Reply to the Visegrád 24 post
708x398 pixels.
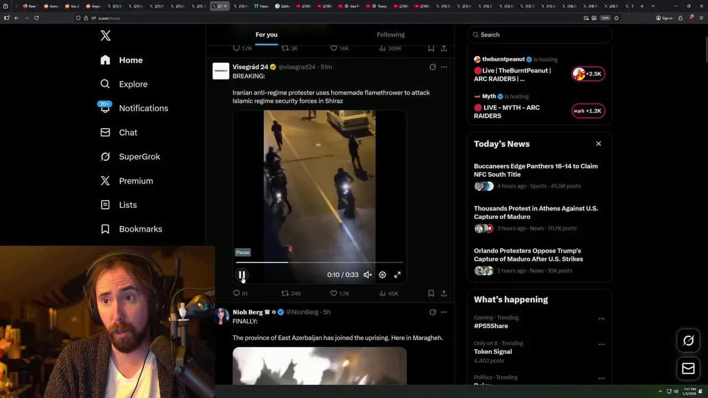click(x=240, y=294)
